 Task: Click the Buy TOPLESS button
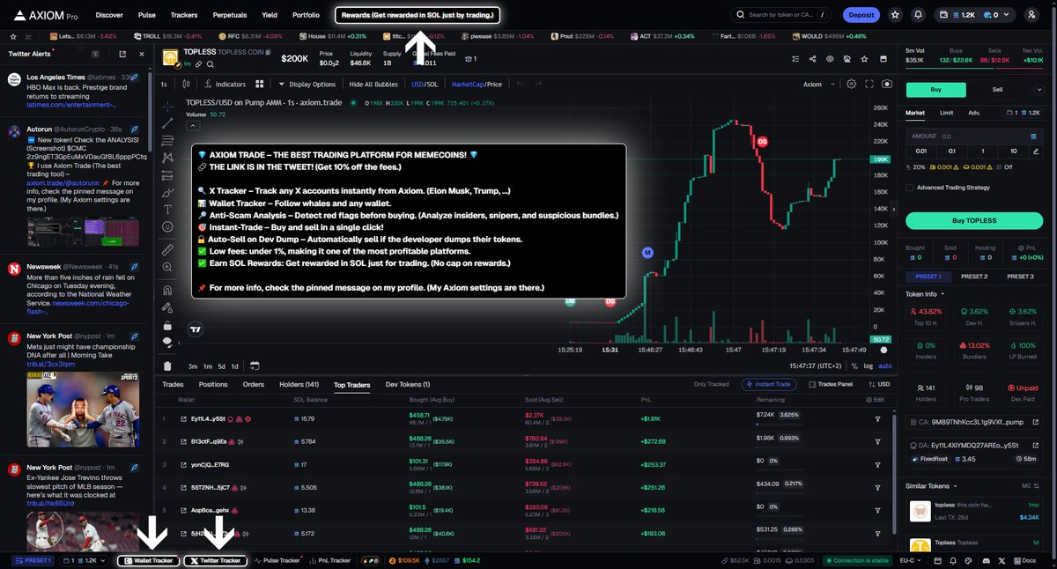pos(973,220)
